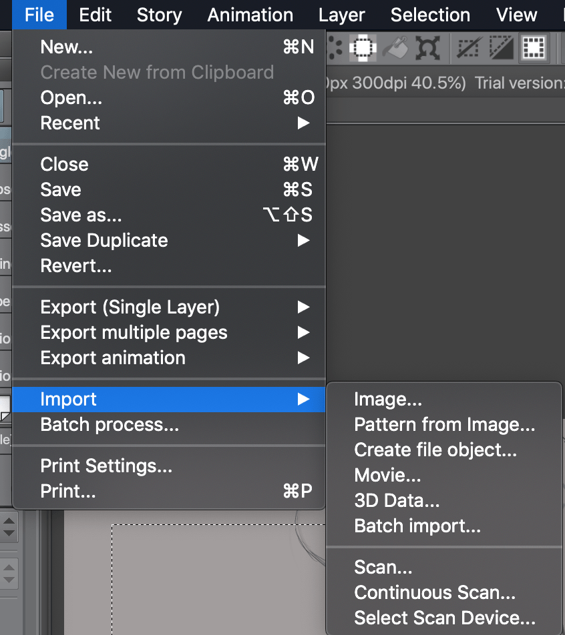Click Scan in the Import submenu
The height and width of the screenshot is (635, 565).
383,566
